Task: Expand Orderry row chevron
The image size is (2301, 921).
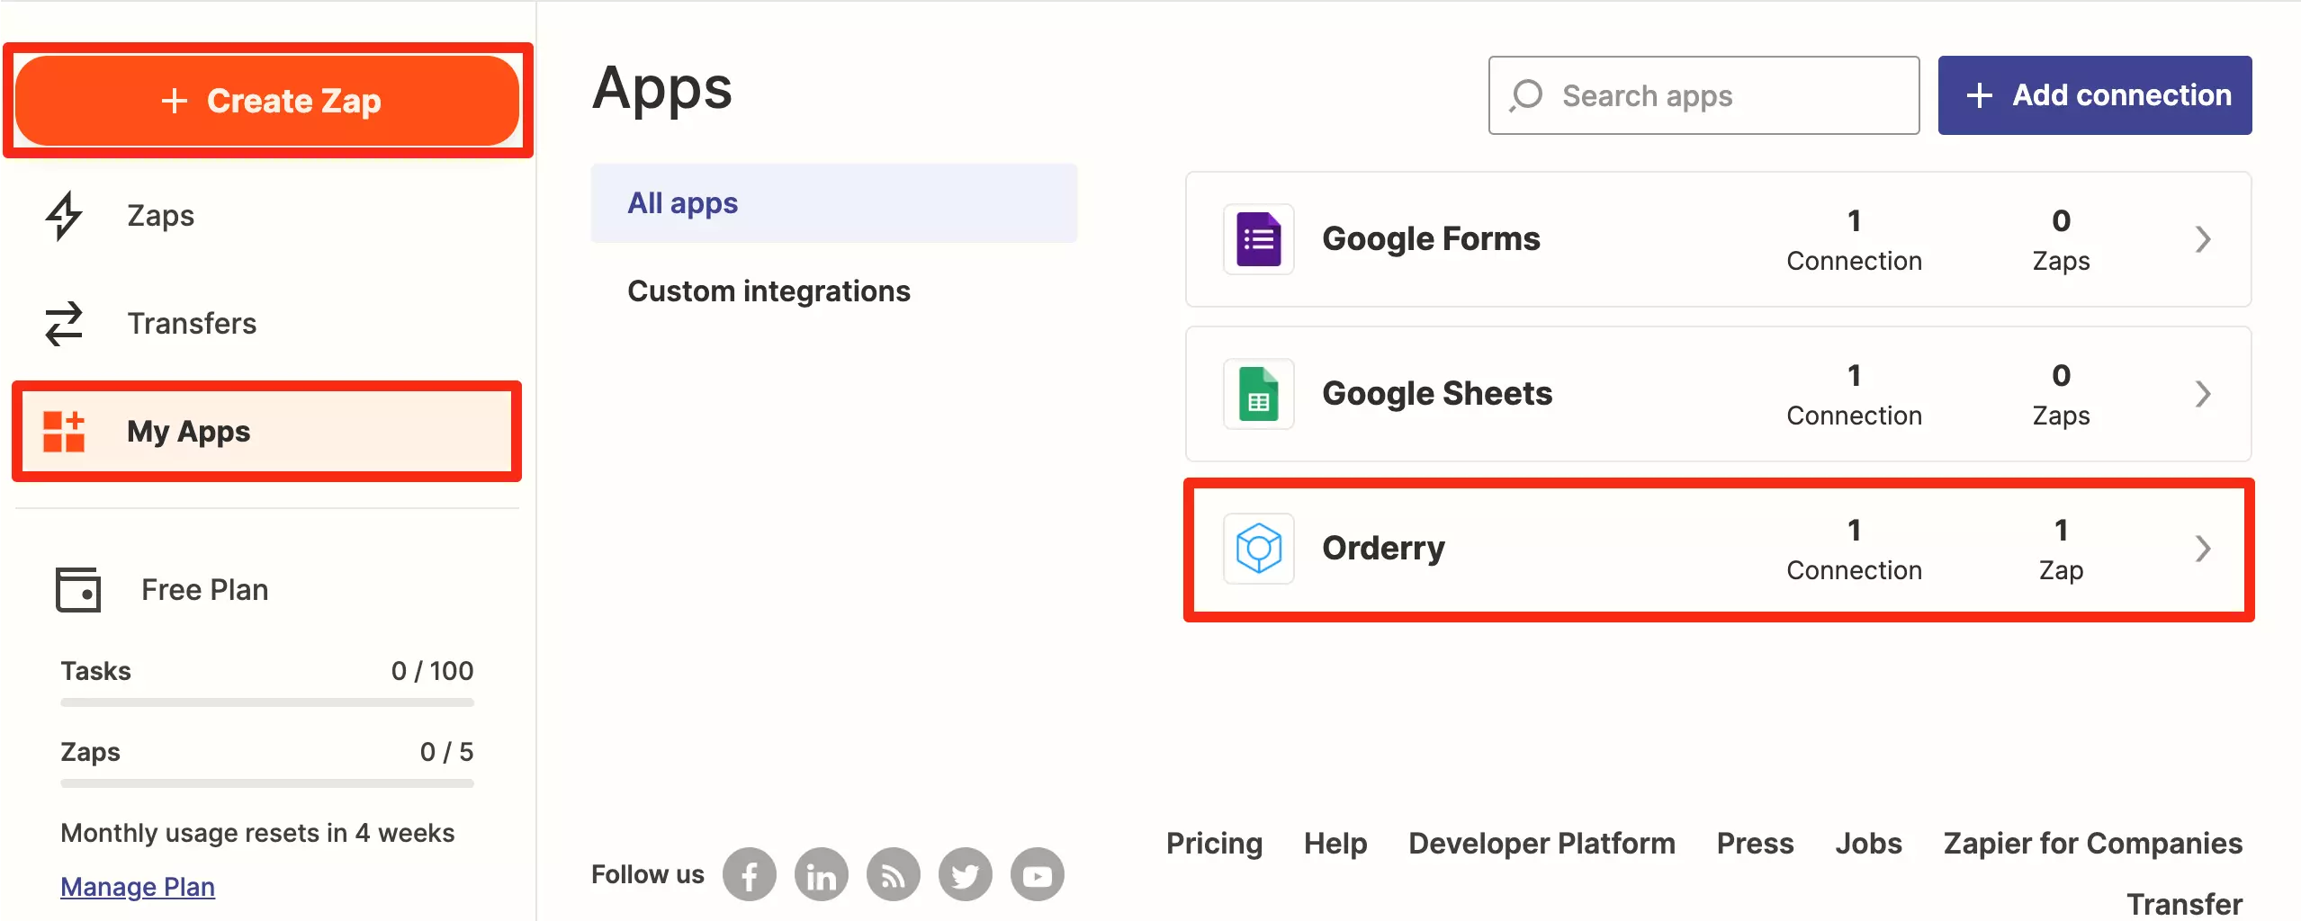Action: coord(2203,549)
